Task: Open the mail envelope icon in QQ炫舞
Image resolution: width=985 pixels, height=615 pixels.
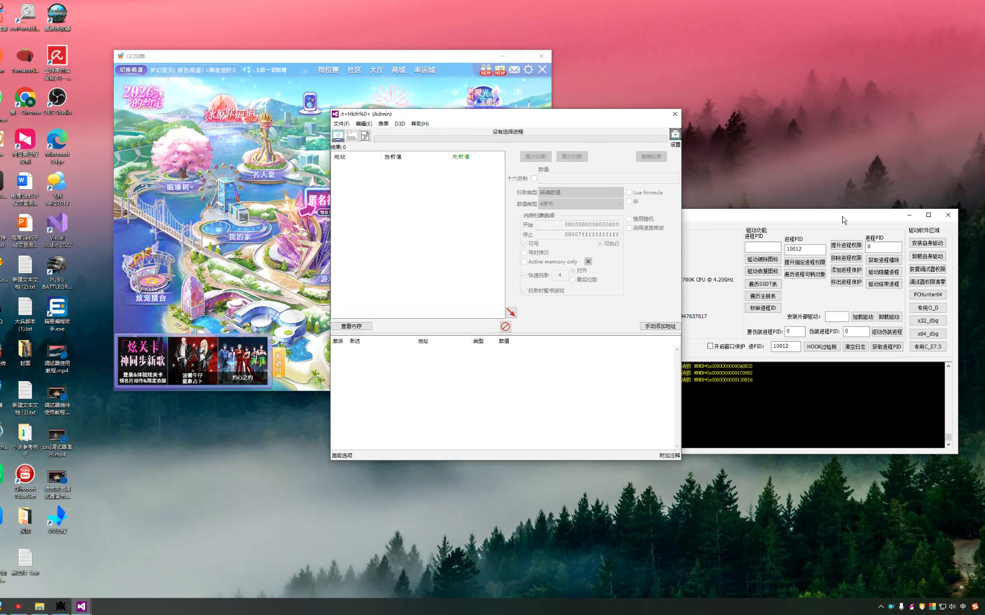Action: pyautogui.click(x=514, y=70)
